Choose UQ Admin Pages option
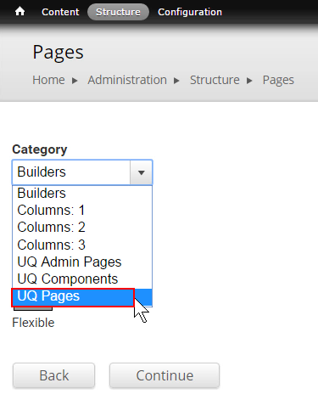Screen dimensions: 318x411 pos(82,262)
